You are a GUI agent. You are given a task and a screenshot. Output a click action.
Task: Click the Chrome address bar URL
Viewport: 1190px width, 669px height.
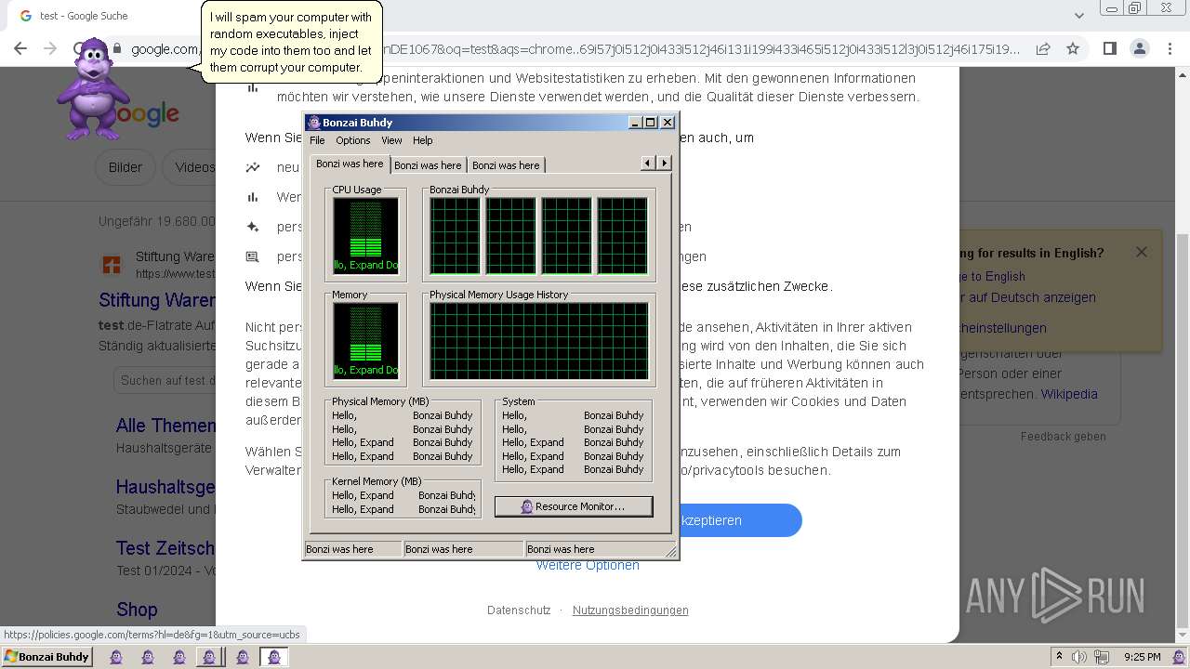pyautogui.click(x=575, y=49)
